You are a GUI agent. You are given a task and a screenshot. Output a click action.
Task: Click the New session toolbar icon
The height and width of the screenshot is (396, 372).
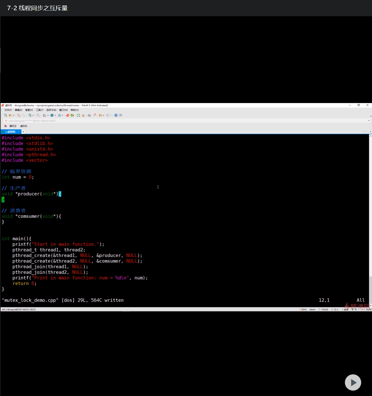5,115
